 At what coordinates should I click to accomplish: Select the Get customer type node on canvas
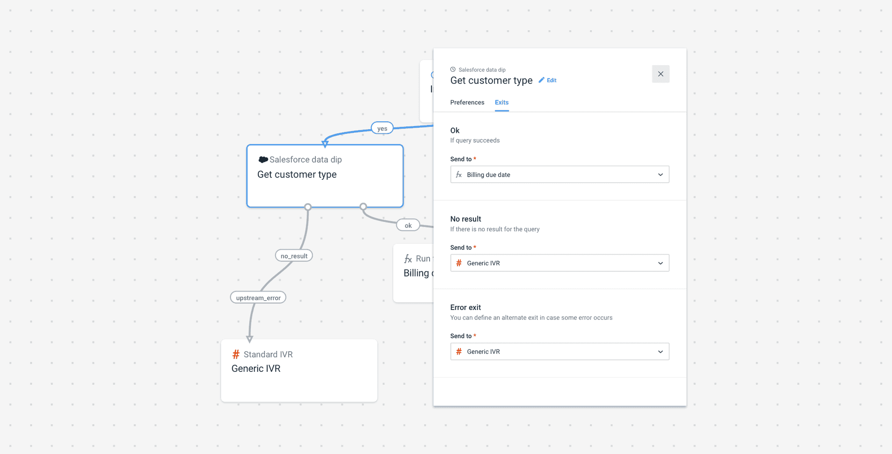tap(325, 176)
